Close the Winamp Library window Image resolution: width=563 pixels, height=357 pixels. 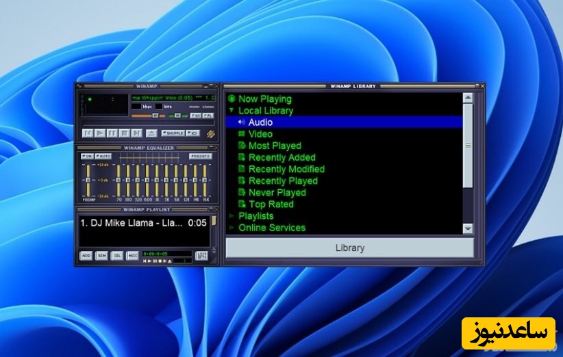tap(482, 86)
